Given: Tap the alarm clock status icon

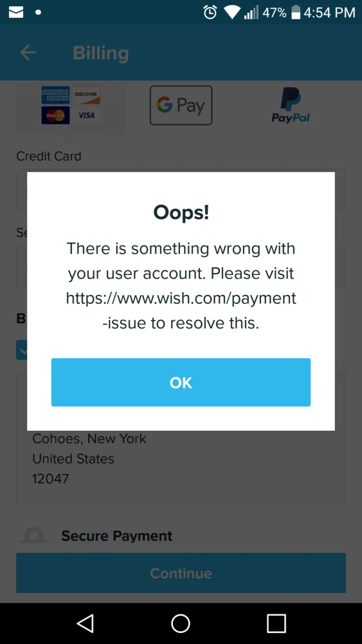Looking at the screenshot, I should point(210,12).
